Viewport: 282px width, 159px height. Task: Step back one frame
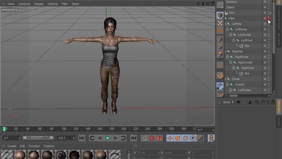point(100,138)
